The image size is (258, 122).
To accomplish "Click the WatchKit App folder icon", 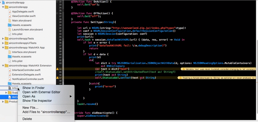I will 6,48.
